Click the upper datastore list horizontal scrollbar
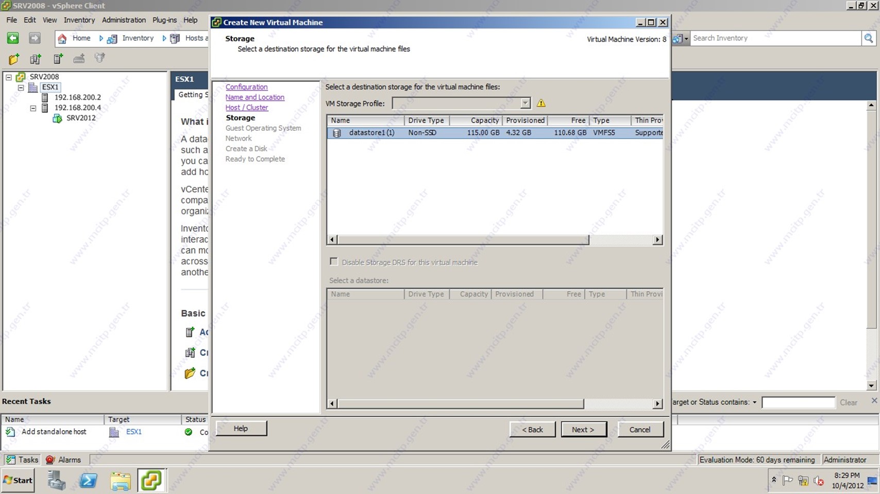The height and width of the screenshot is (494, 880). click(x=463, y=240)
